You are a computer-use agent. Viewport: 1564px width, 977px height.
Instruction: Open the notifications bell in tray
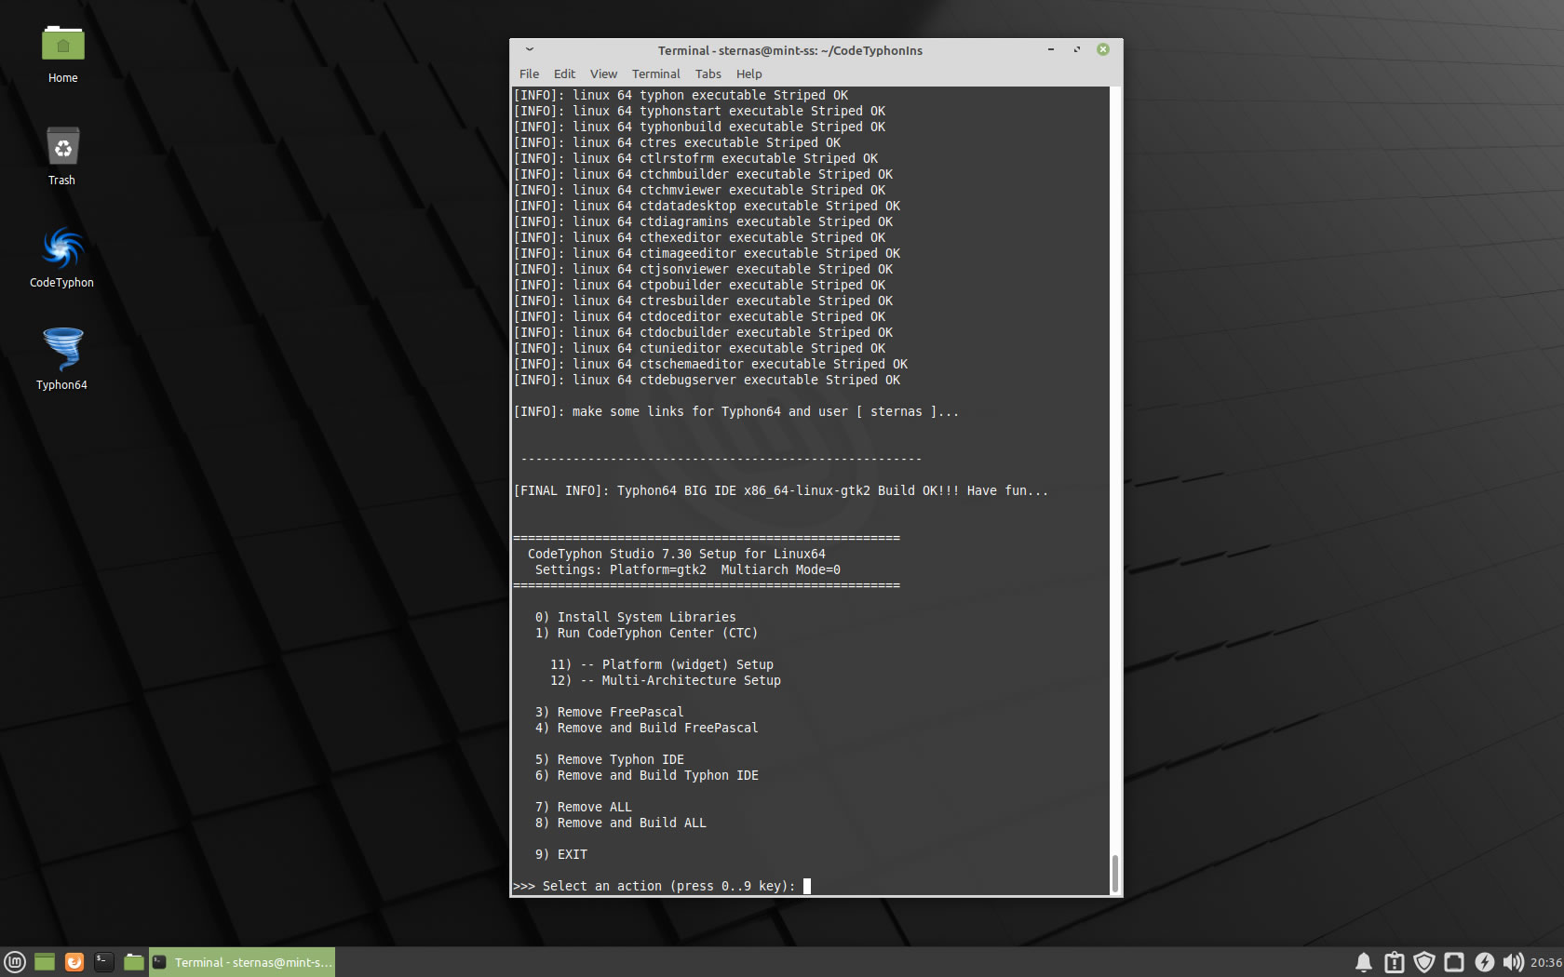coord(1364,962)
